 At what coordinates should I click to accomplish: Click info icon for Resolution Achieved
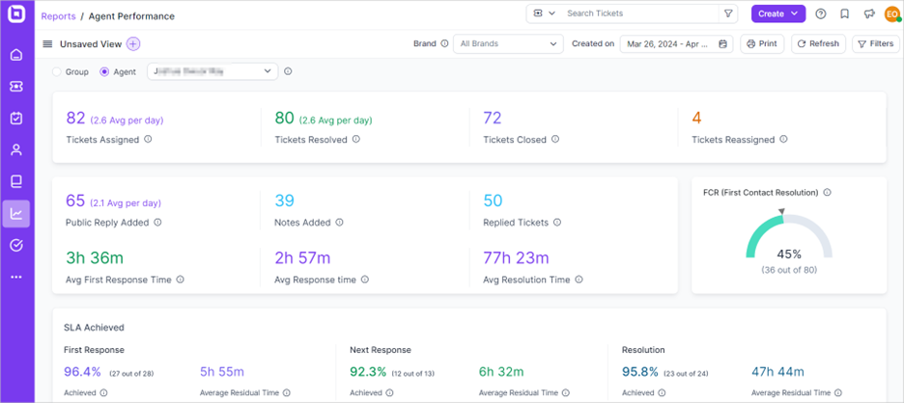663,392
